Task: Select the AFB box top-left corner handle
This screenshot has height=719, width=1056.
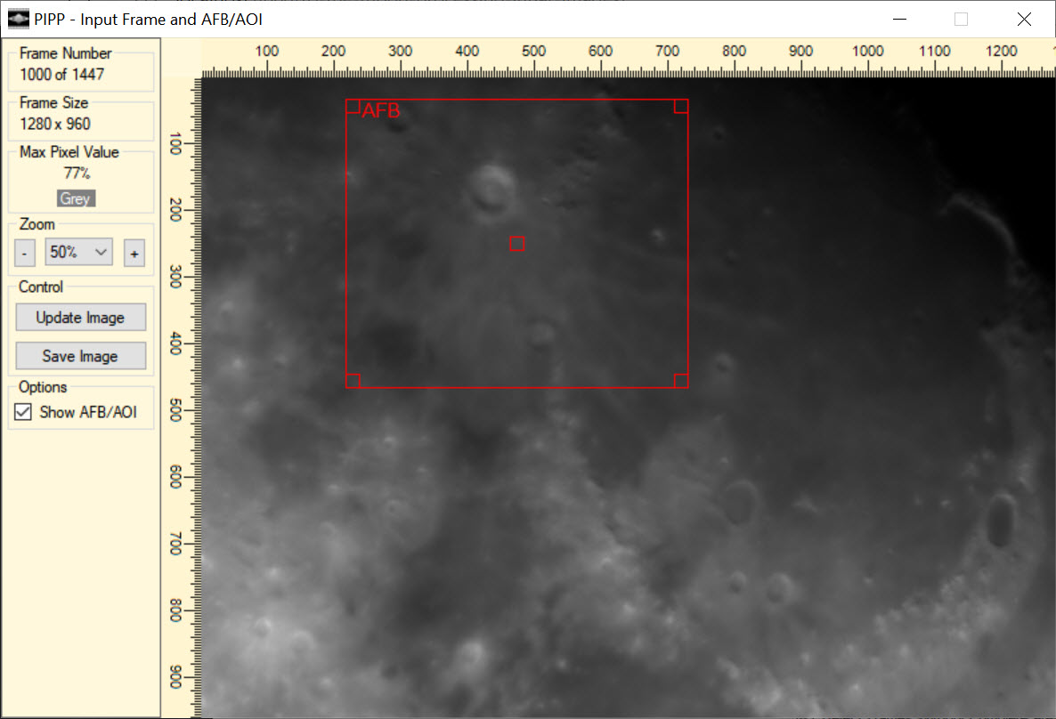Action: click(353, 107)
